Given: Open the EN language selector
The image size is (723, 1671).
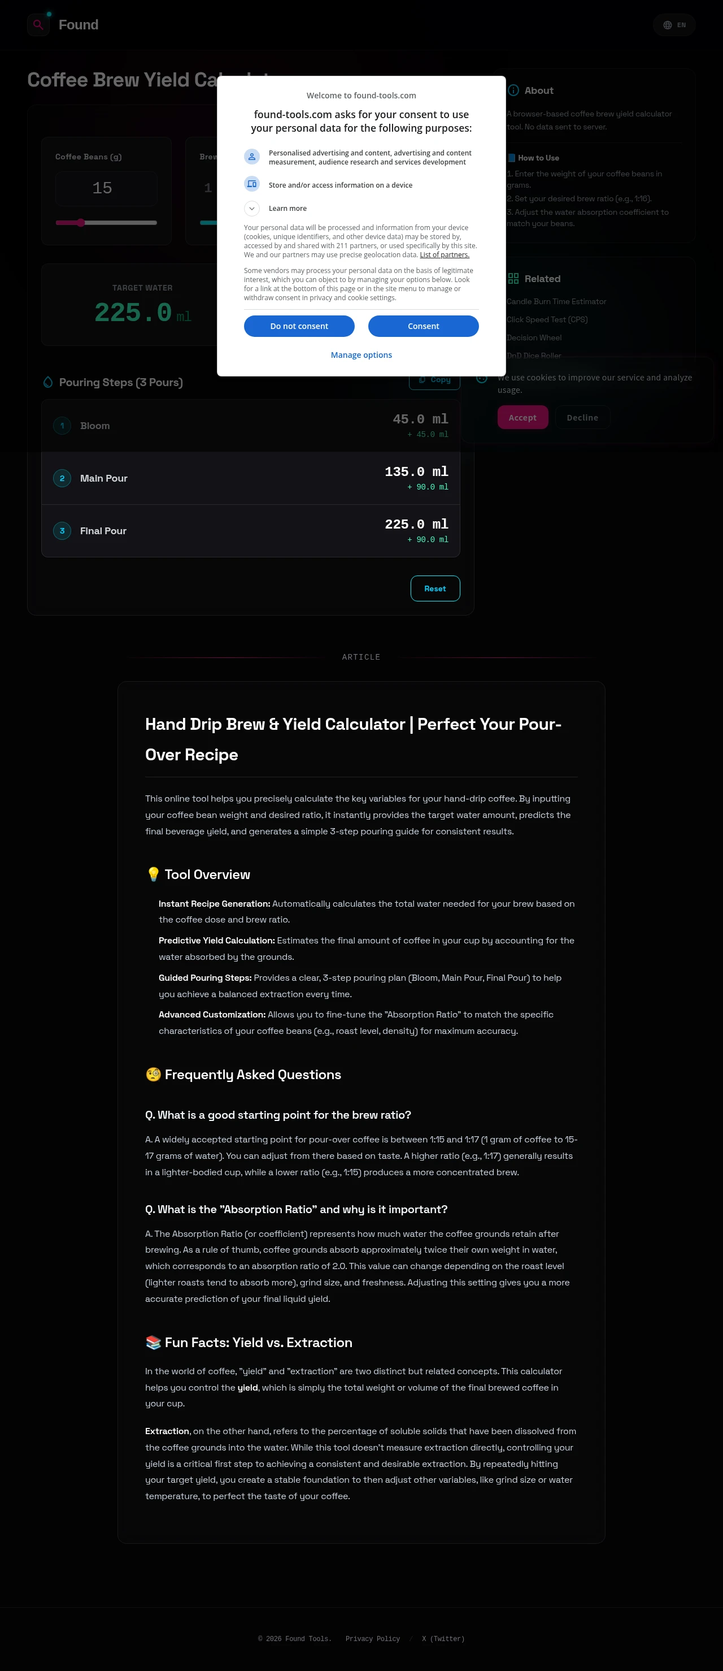Looking at the screenshot, I should tap(674, 25).
